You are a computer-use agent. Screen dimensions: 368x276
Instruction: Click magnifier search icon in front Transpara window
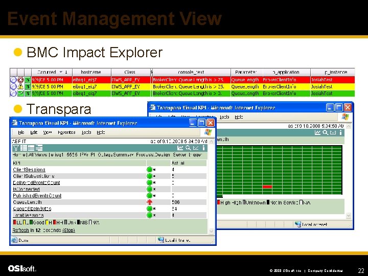click(188, 148)
